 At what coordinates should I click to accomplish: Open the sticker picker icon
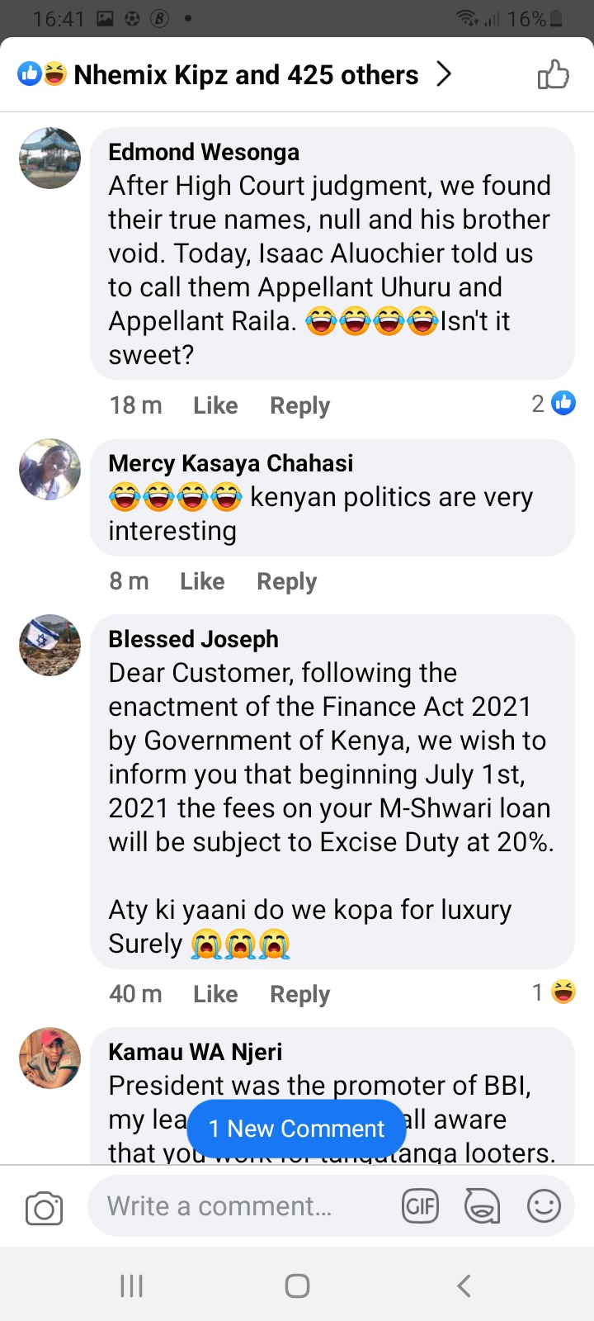coord(482,1206)
